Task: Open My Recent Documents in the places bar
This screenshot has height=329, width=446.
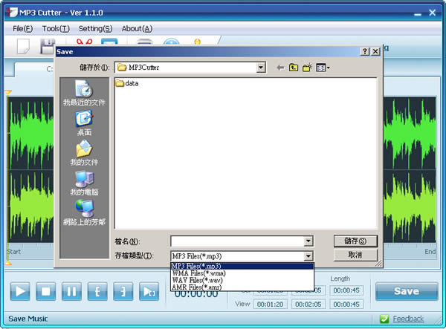Action: (84, 93)
